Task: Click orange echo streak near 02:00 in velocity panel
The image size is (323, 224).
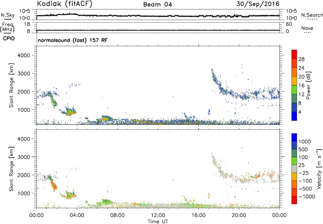Action: 55,186
